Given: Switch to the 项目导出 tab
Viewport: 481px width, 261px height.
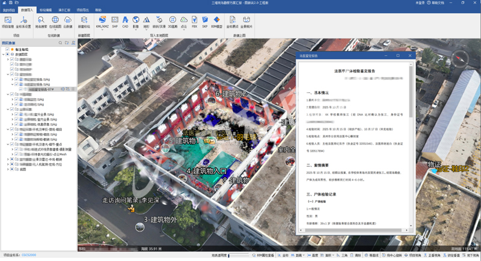Looking at the screenshot, I should [82, 10].
